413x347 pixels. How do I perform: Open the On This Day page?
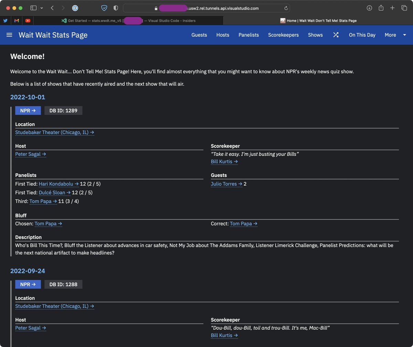pyautogui.click(x=362, y=35)
